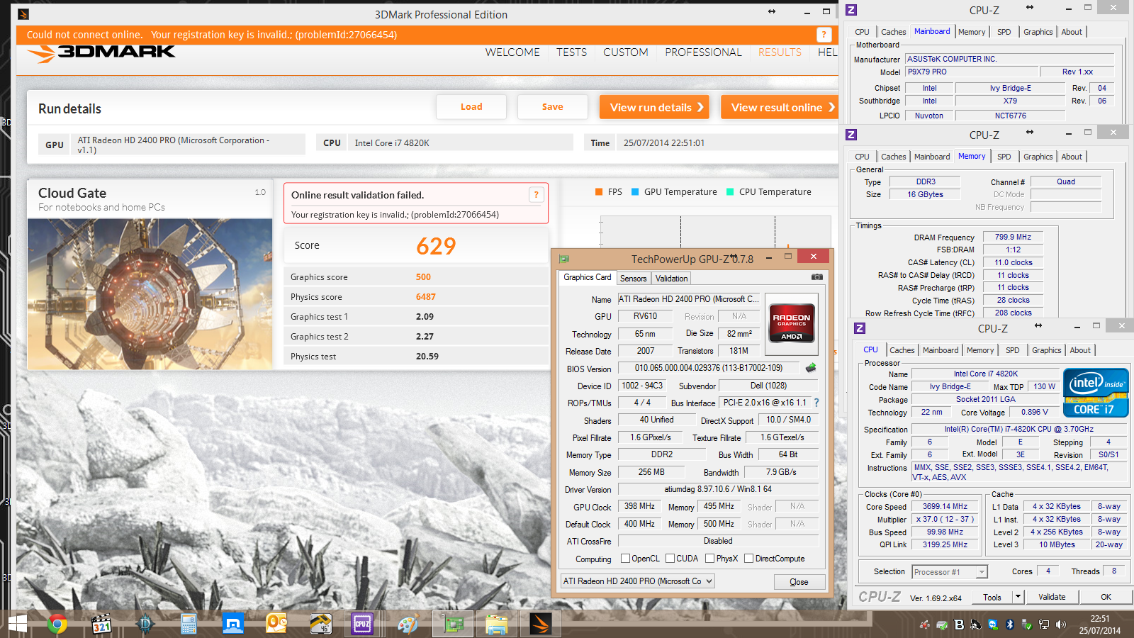Screen dimensions: 1134x638
Task: Open the PROFESSIONAL page in 3DMark
Action: pyautogui.click(x=703, y=52)
